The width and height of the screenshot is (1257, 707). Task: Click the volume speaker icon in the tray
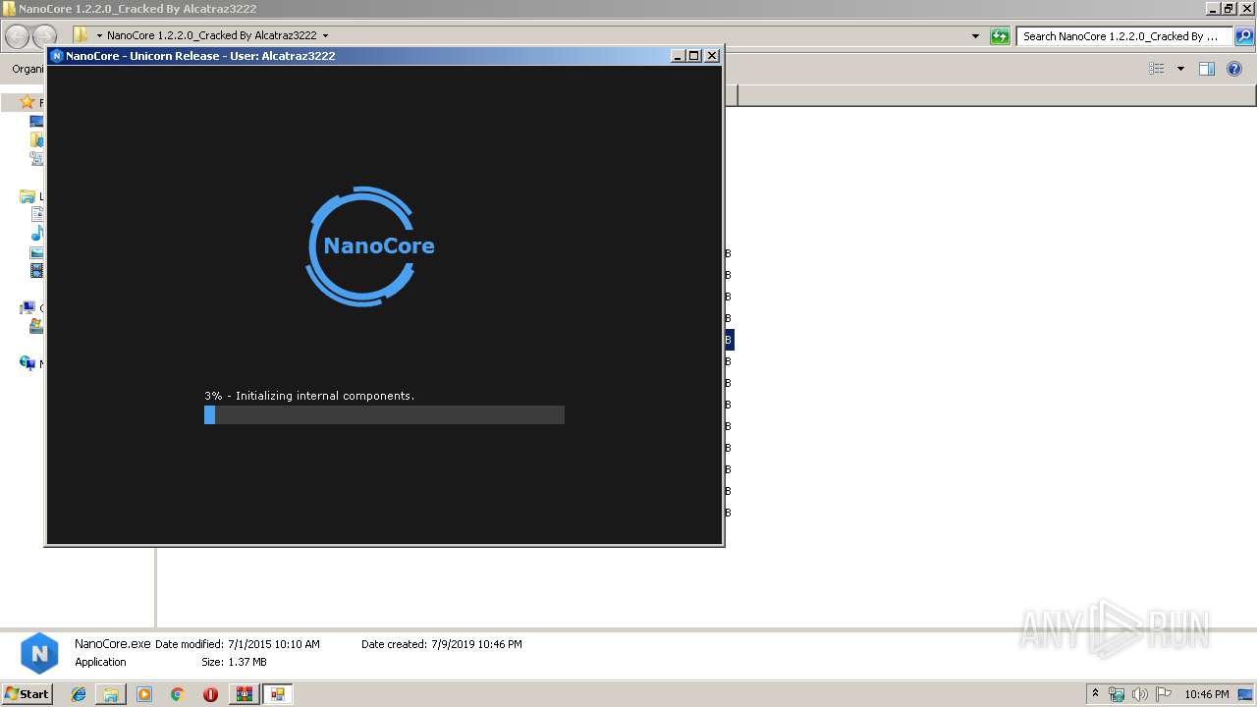(x=1140, y=694)
